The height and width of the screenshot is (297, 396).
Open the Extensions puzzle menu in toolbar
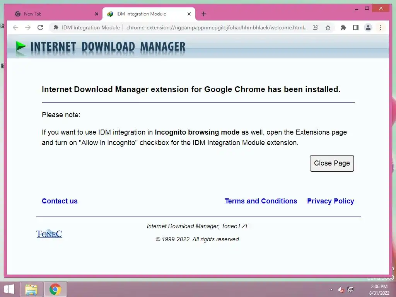point(343,27)
